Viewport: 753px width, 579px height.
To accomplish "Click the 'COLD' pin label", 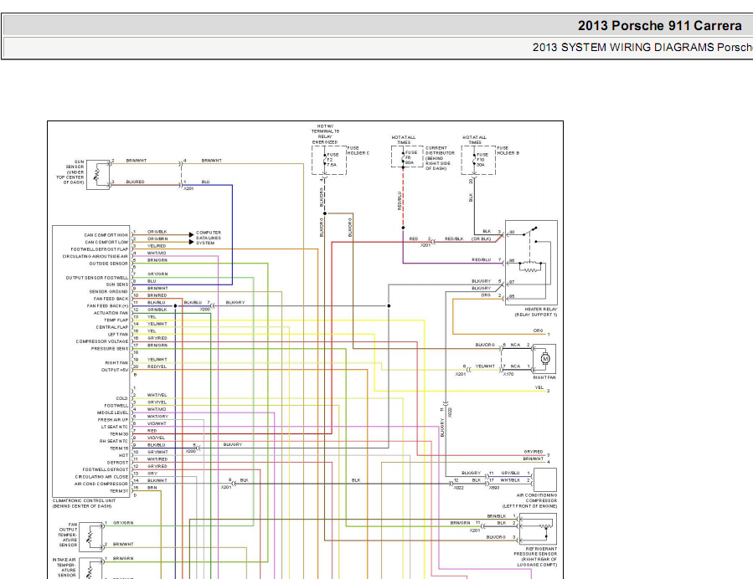I will (122, 398).
